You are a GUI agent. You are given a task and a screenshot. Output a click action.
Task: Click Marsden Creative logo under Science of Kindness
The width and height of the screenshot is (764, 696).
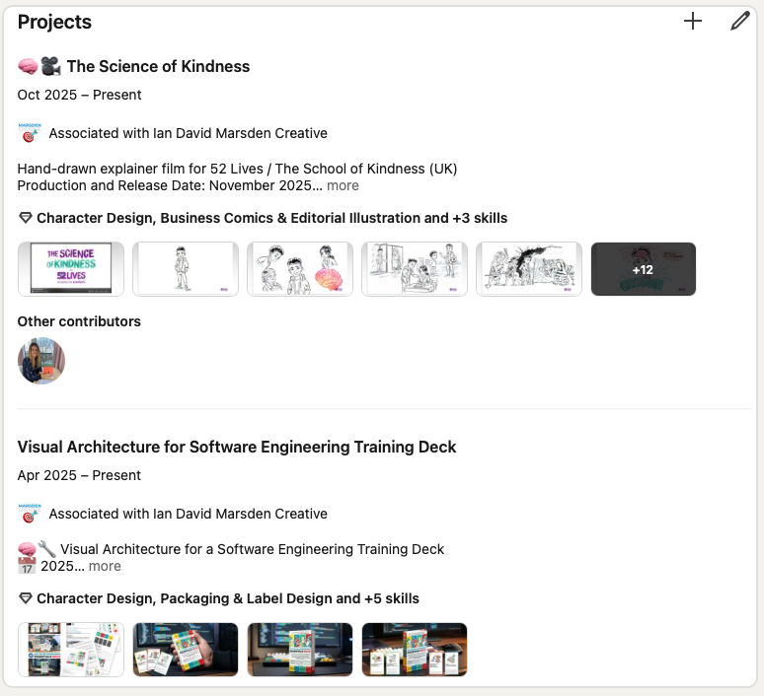click(30, 133)
